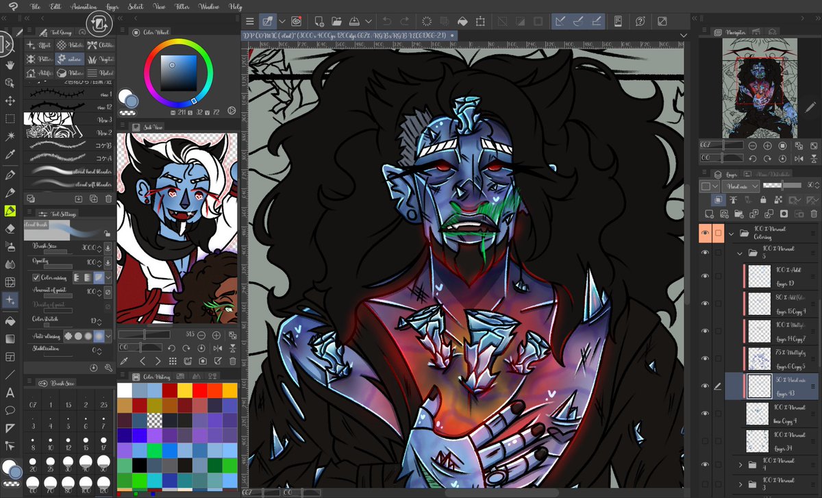Open Clip Studio launcher icon with red dot
The height and width of the screenshot is (498, 822).
coord(297,21)
